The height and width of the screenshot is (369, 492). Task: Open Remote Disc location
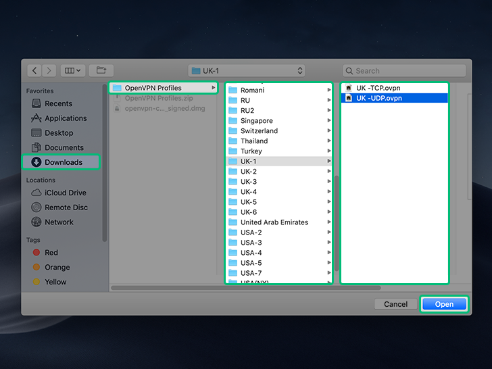(66, 207)
